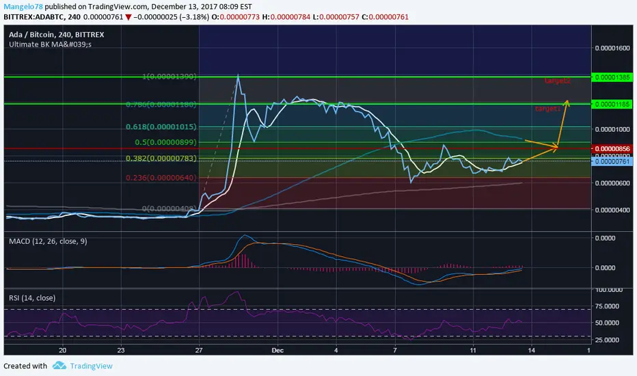This screenshot has width=637, height=376.
Task: Click the red 0.00000856 price label
Action: (612, 149)
